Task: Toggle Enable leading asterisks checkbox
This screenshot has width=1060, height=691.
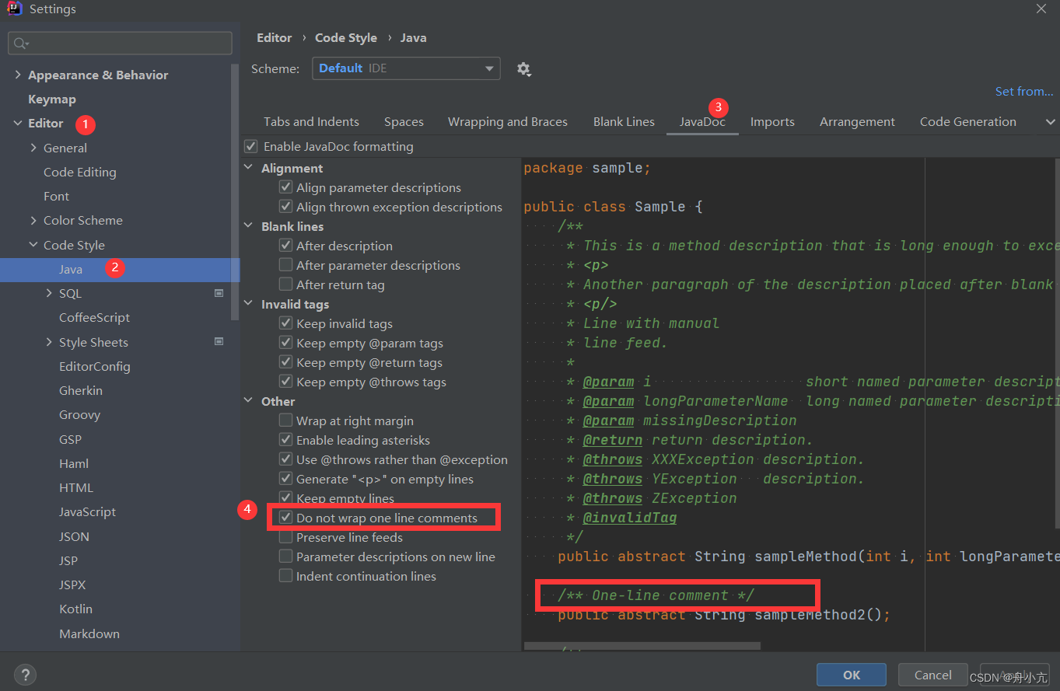Action: 286,440
